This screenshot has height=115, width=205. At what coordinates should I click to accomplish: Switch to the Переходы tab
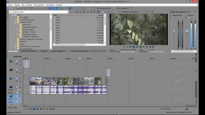click(44, 51)
